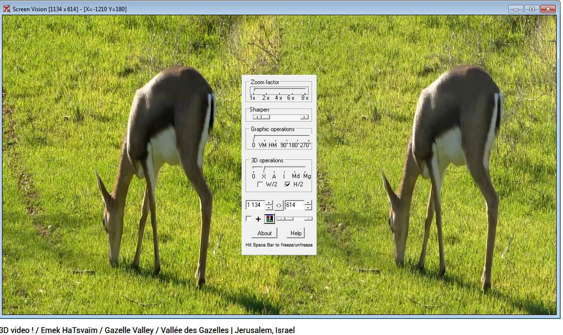Enable the W/2 checkbox
Image resolution: width=563 pixels, height=335 pixels.
[260, 184]
